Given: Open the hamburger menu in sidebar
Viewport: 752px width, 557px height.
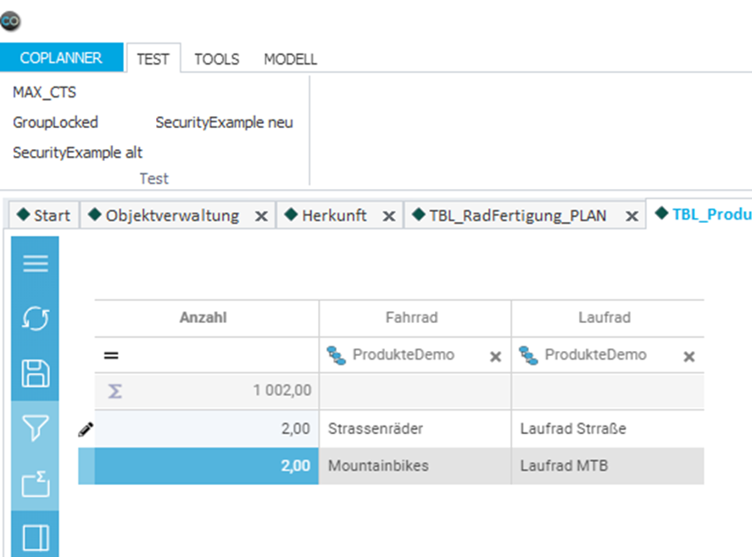Looking at the screenshot, I should (x=36, y=264).
